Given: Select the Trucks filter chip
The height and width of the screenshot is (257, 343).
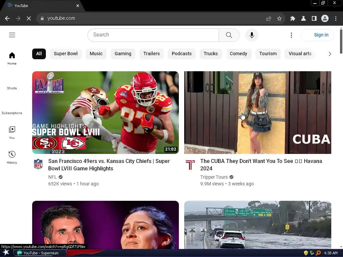Looking at the screenshot, I should 211,54.
